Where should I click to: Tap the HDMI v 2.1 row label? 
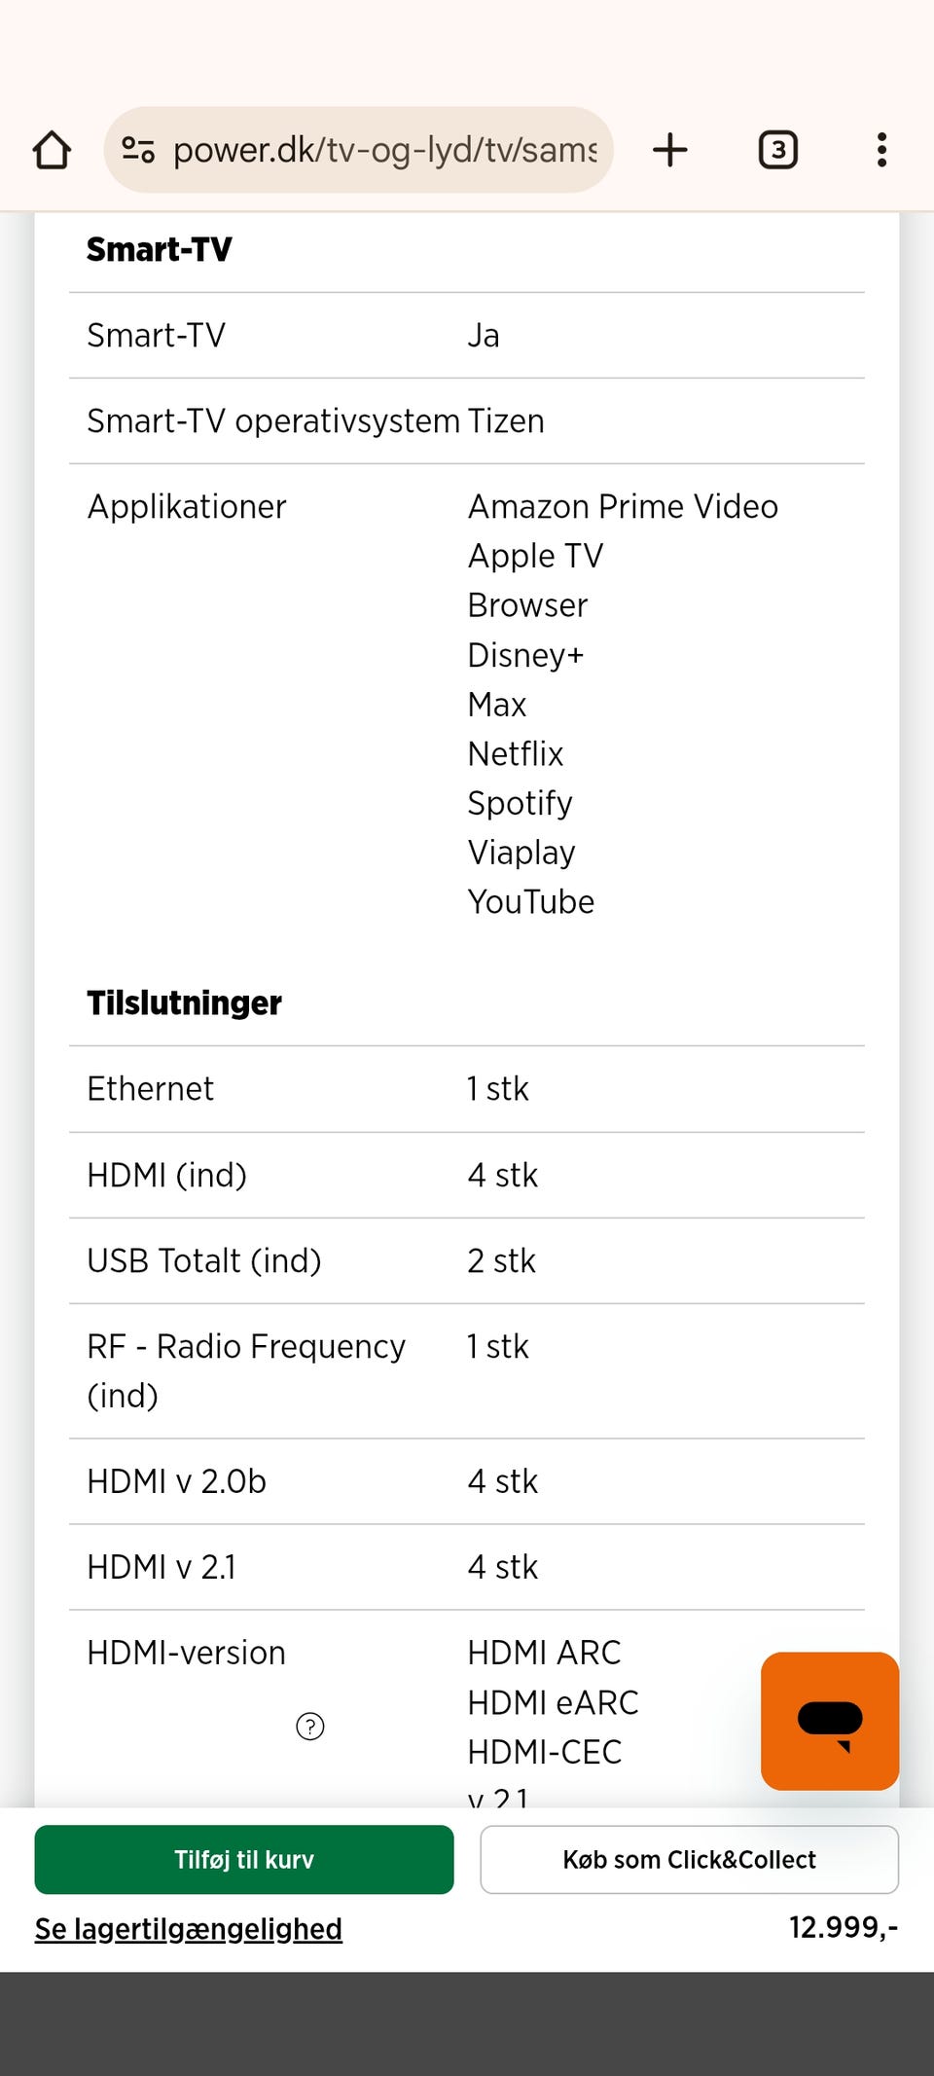162,1568
